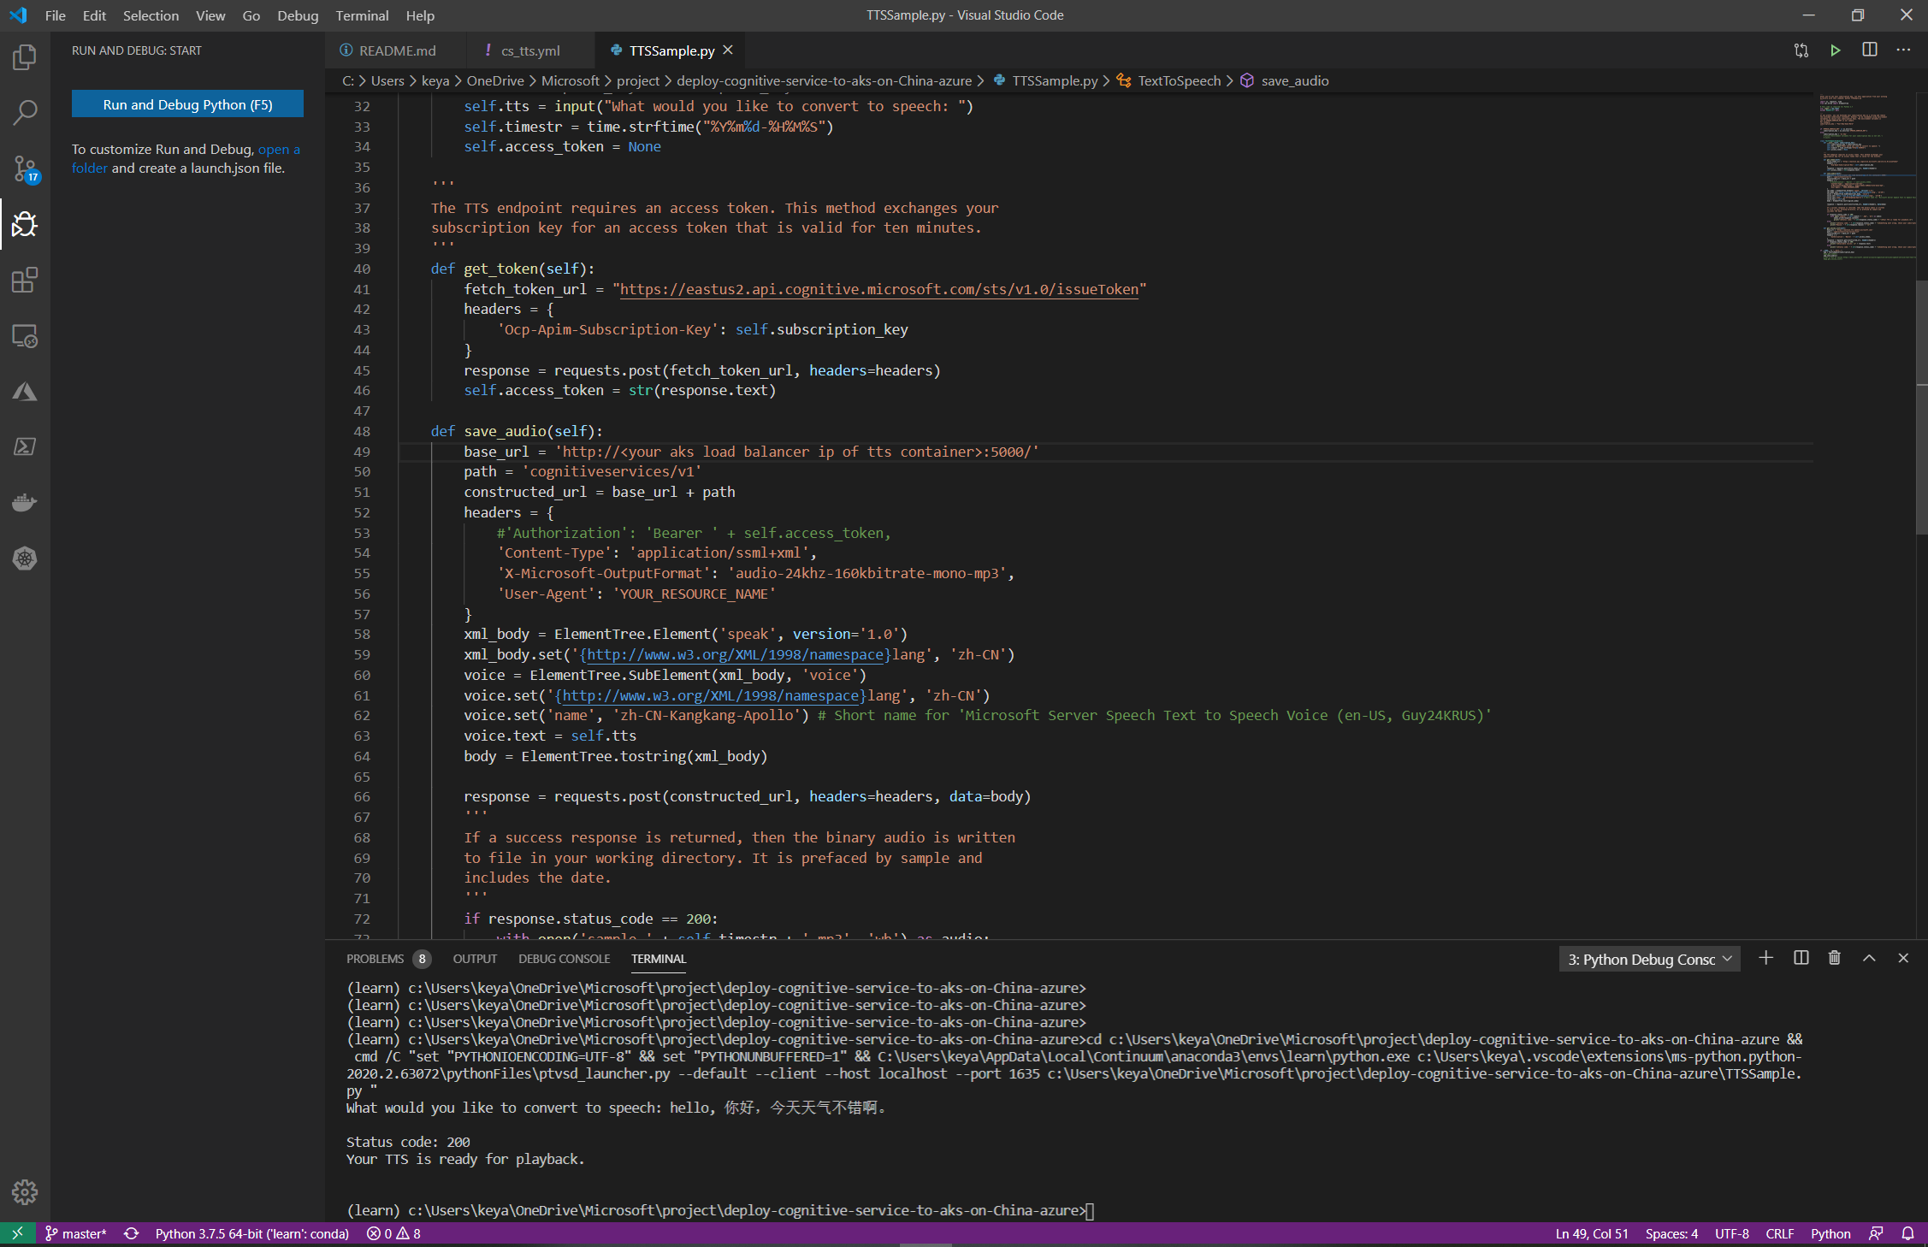Run Python file with the play icon
This screenshot has width=1928, height=1247.
(1835, 50)
